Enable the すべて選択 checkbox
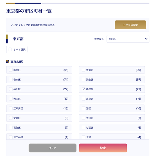Screen dimensions: 153x156 (10, 50)
